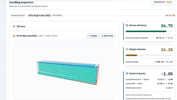Click the 24.1% weight utilization value
Image resolution: width=177 pixels, height=100 pixels.
tap(167, 50)
